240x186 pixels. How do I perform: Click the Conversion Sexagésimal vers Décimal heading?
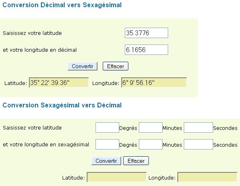pyautogui.click(x=62, y=105)
